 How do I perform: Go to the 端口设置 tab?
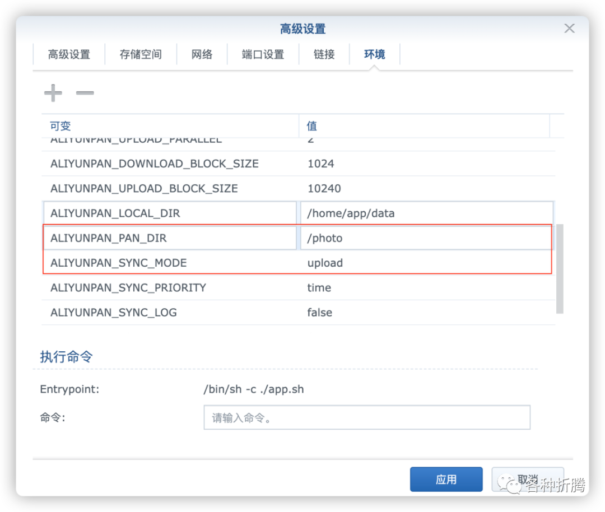(263, 54)
